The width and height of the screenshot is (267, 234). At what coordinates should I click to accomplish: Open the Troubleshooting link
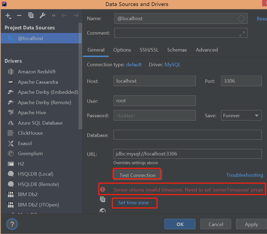coord(245,175)
